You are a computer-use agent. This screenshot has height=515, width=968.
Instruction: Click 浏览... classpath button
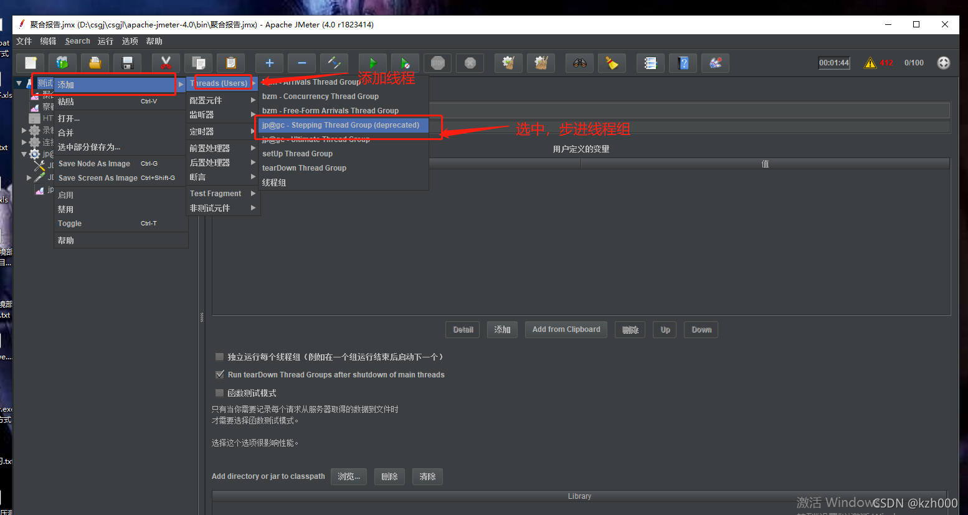click(x=349, y=476)
